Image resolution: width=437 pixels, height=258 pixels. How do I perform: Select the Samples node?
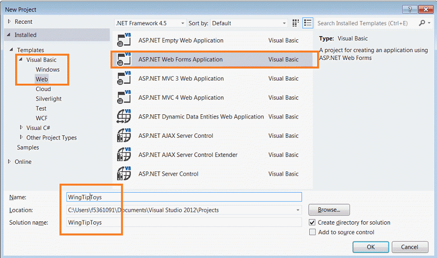(28, 147)
